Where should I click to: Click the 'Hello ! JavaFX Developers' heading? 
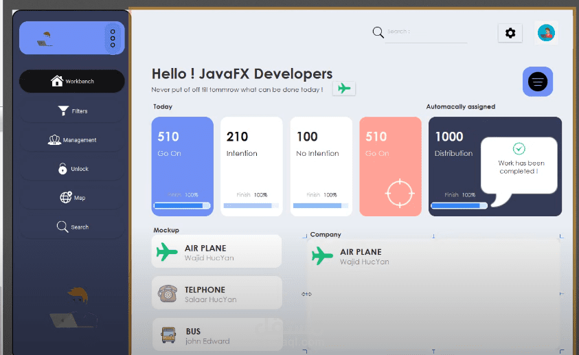[x=242, y=73]
